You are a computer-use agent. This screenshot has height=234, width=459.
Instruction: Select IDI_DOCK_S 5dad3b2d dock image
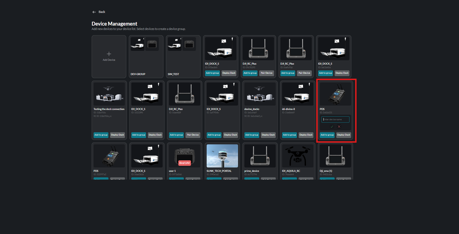pos(147,156)
